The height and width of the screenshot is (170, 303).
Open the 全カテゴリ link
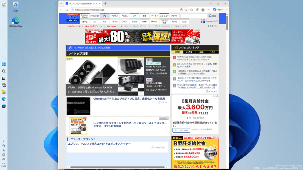pos(212,26)
